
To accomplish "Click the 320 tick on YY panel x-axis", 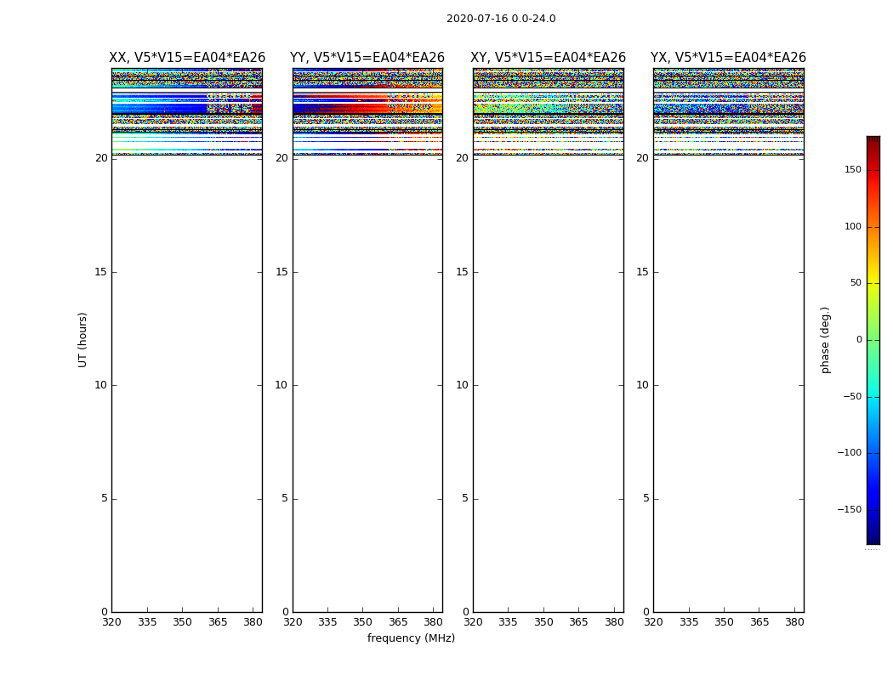I will point(293,622).
